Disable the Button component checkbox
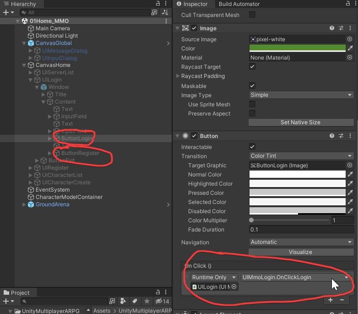The width and height of the screenshot is (358, 314). point(194,136)
